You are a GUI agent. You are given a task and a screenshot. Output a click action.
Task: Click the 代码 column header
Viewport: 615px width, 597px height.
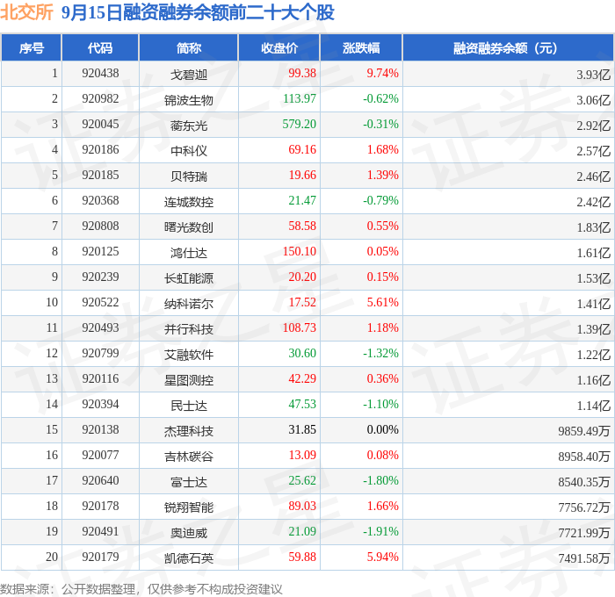[x=100, y=47]
